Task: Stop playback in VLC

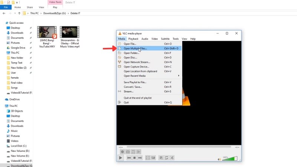Action: point(134,158)
